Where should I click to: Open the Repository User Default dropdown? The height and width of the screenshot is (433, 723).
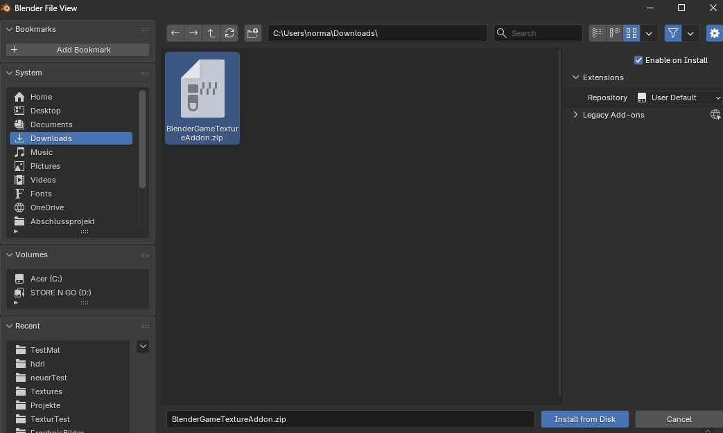(678, 98)
